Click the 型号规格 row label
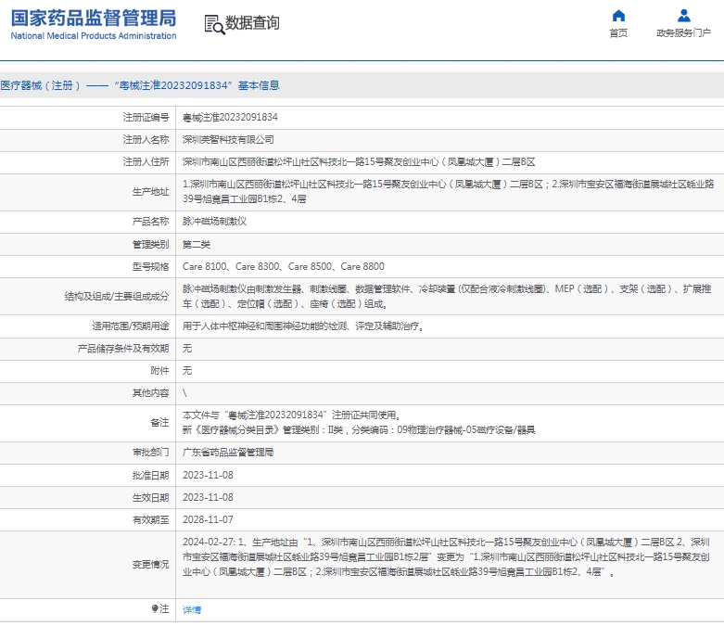 point(150,266)
